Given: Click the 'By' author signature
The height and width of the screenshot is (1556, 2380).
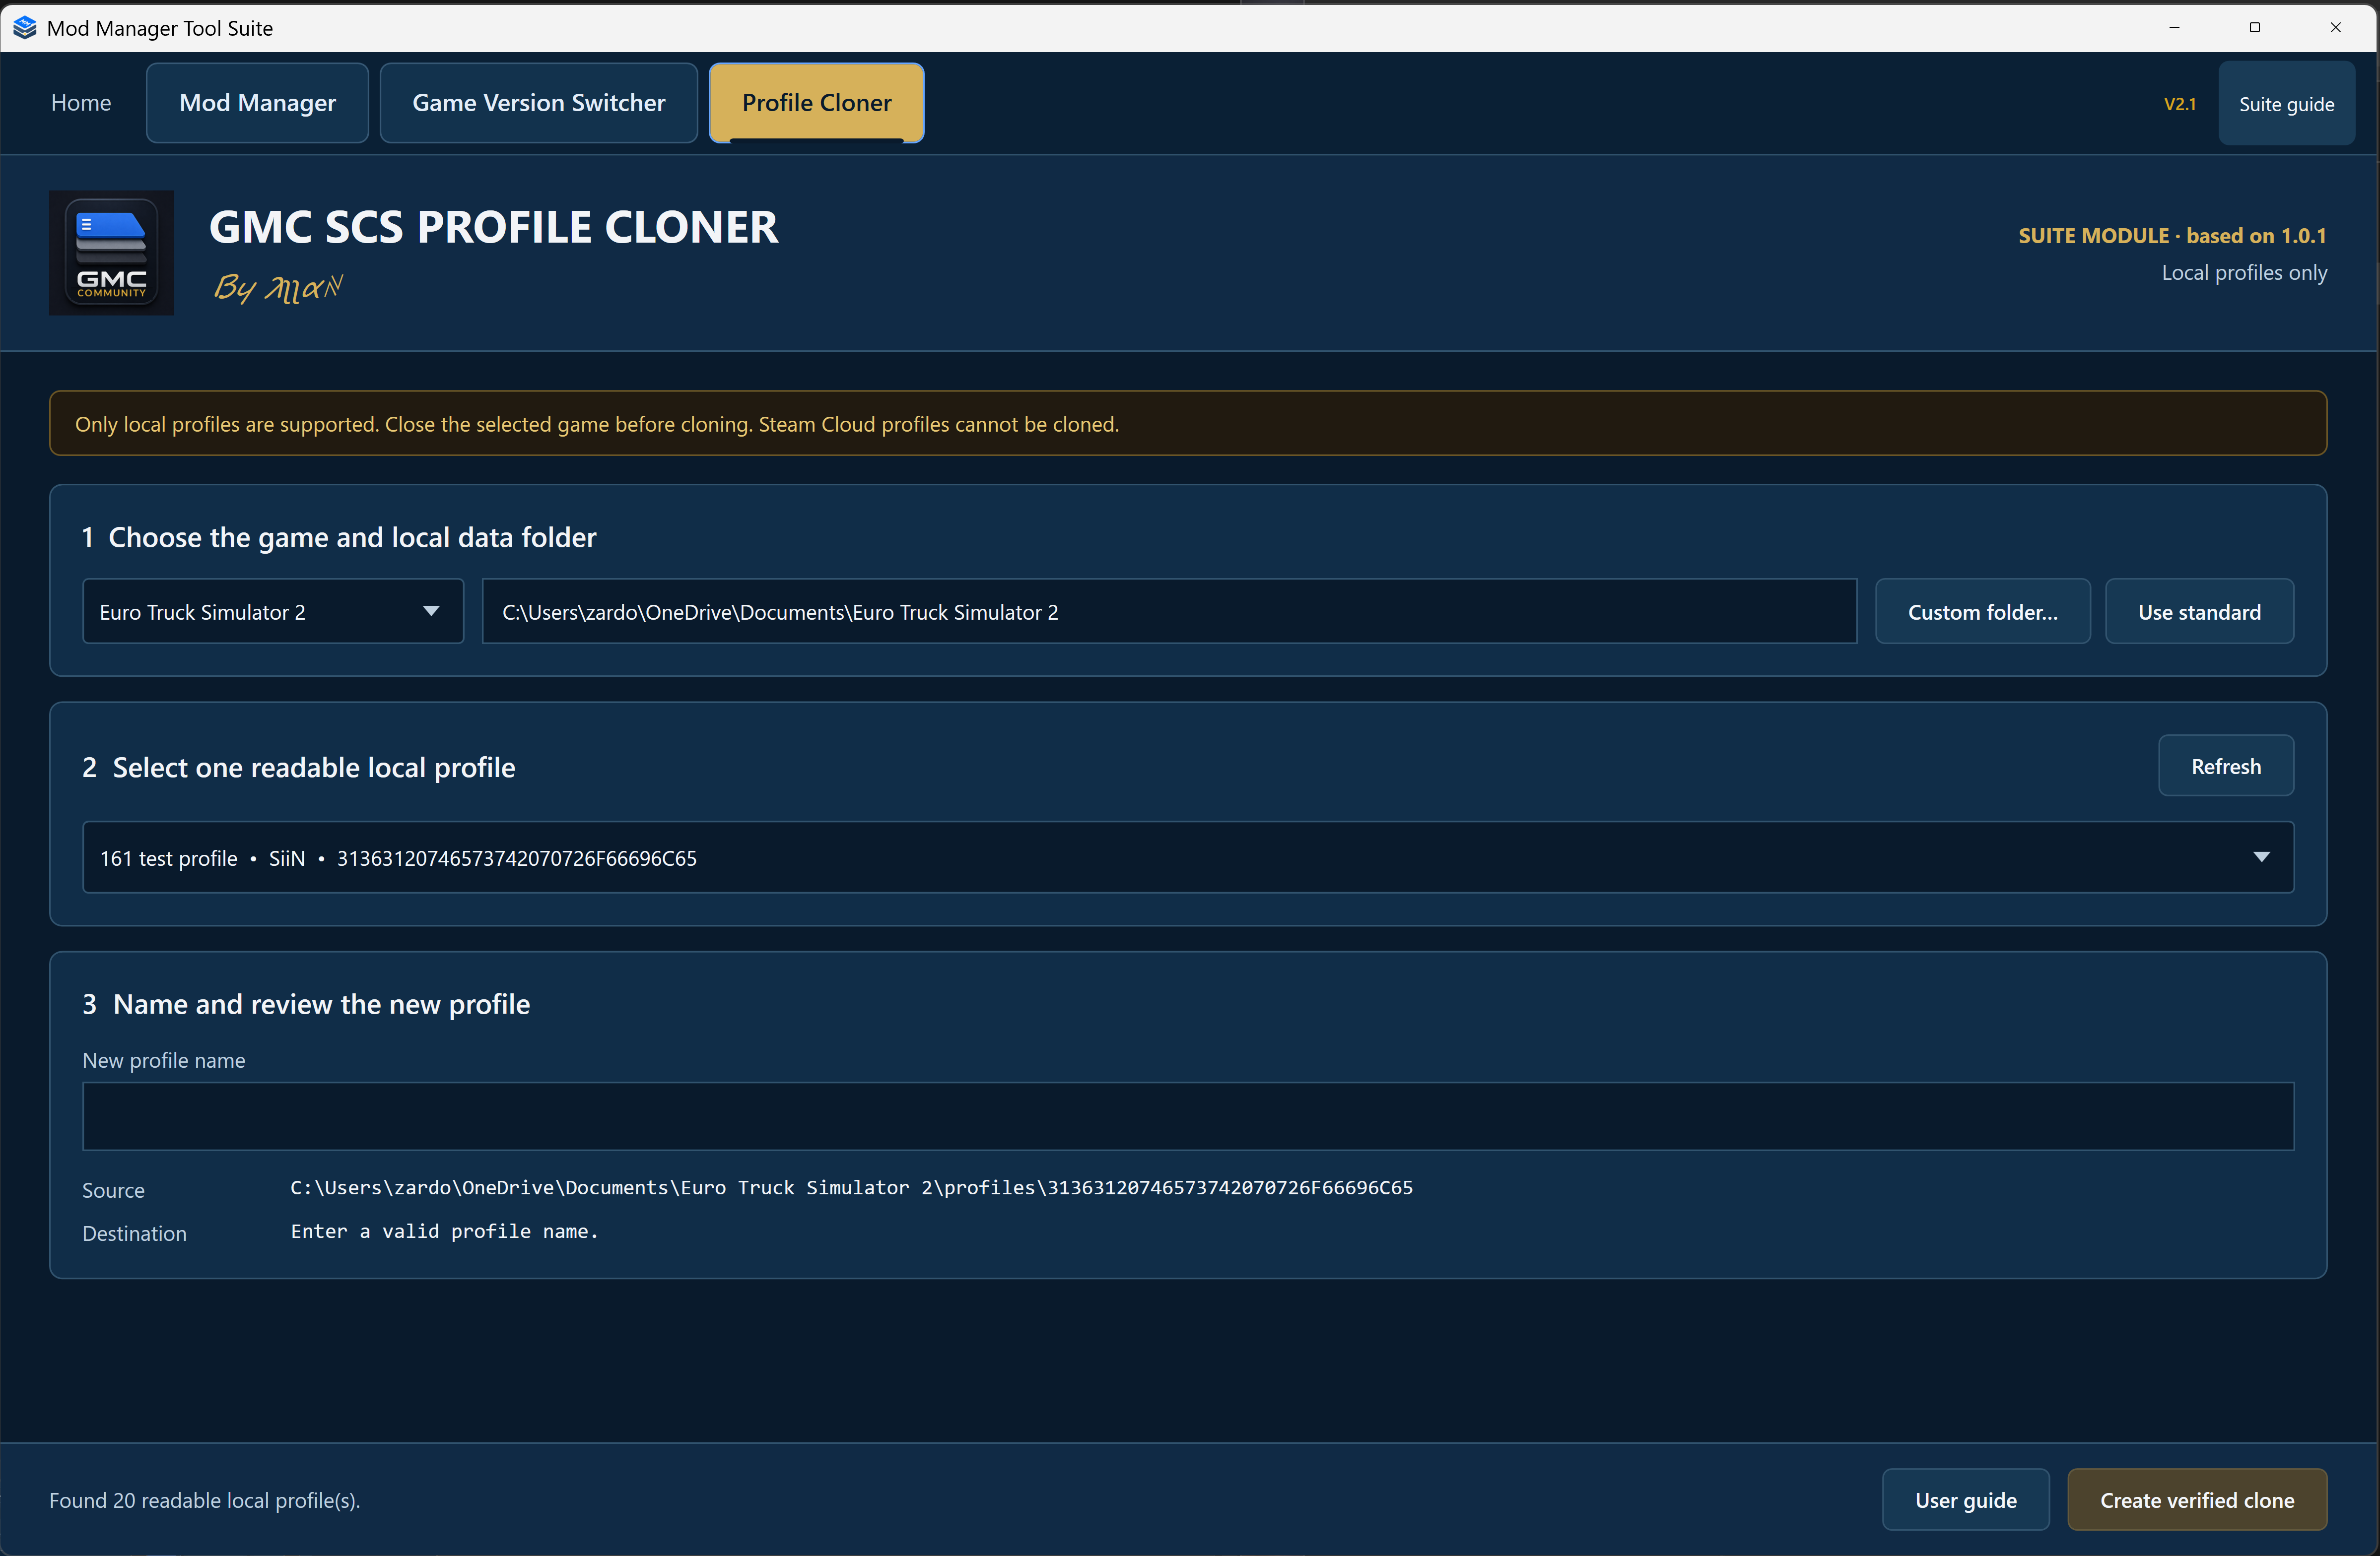Looking at the screenshot, I should (x=278, y=288).
